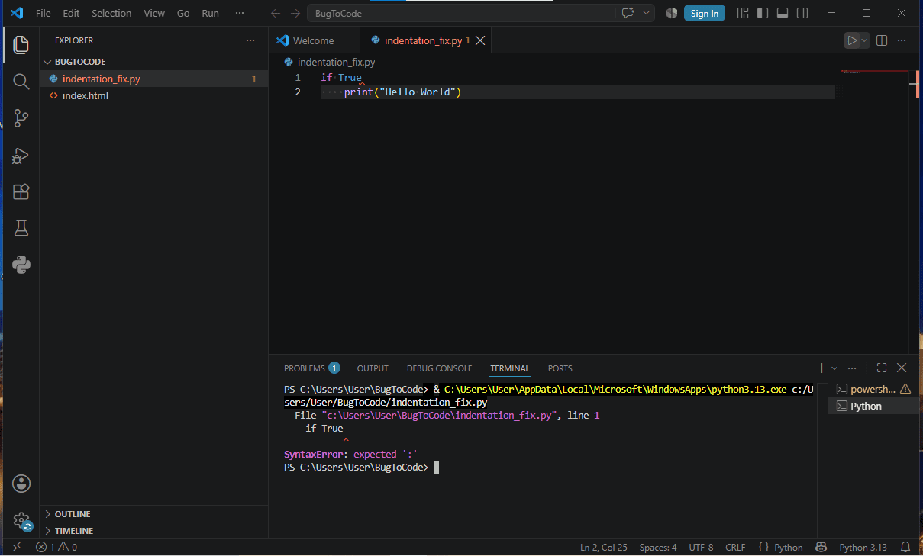Image resolution: width=923 pixels, height=556 pixels.
Task: Go forward using navigation arrow
Action: (x=295, y=13)
